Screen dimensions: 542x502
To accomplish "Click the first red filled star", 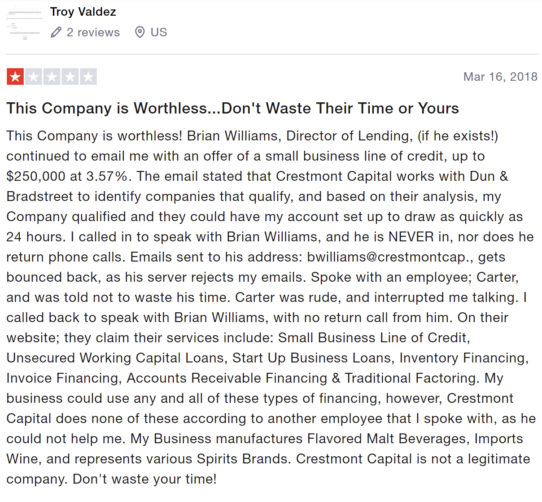I will point(15,77).
